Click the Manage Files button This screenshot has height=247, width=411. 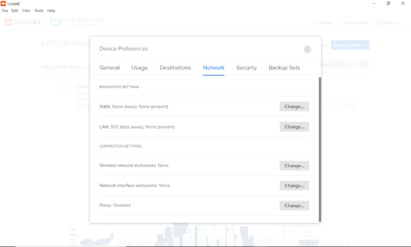pos(337,65)
